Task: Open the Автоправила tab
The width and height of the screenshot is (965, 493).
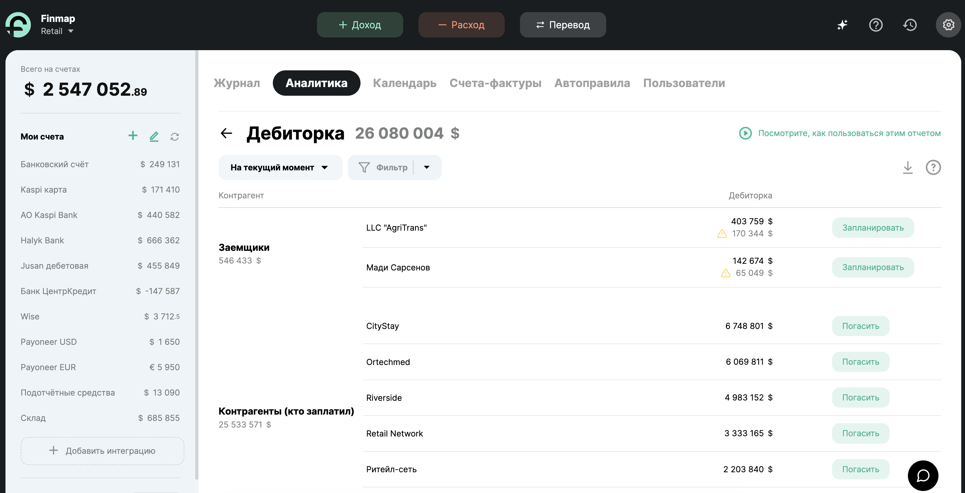Action: pos(592,83)
